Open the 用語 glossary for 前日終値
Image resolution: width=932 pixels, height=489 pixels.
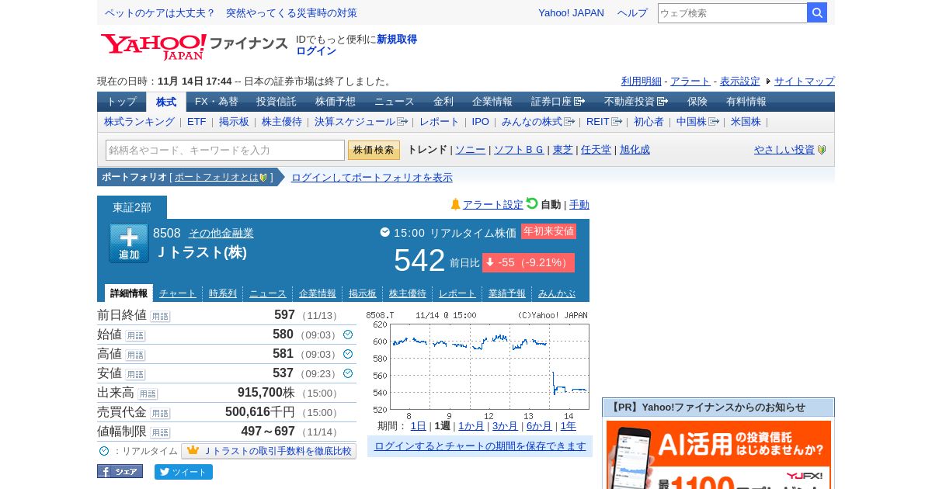click(160, 316)
